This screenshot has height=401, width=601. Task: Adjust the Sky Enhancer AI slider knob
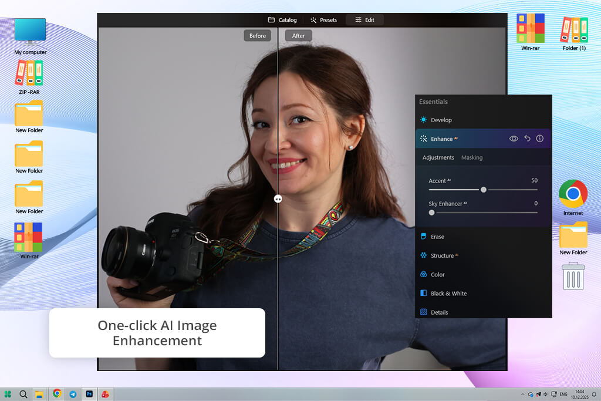click(431, 213)
